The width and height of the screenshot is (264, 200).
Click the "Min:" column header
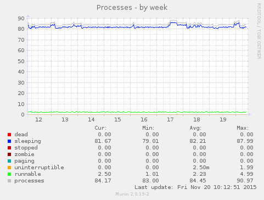(148, 128)
